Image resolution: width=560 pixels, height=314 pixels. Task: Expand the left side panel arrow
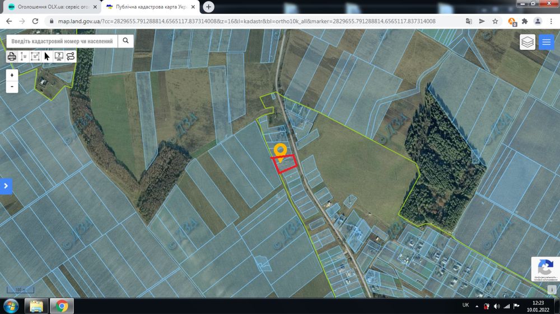(x=6, y=185)
